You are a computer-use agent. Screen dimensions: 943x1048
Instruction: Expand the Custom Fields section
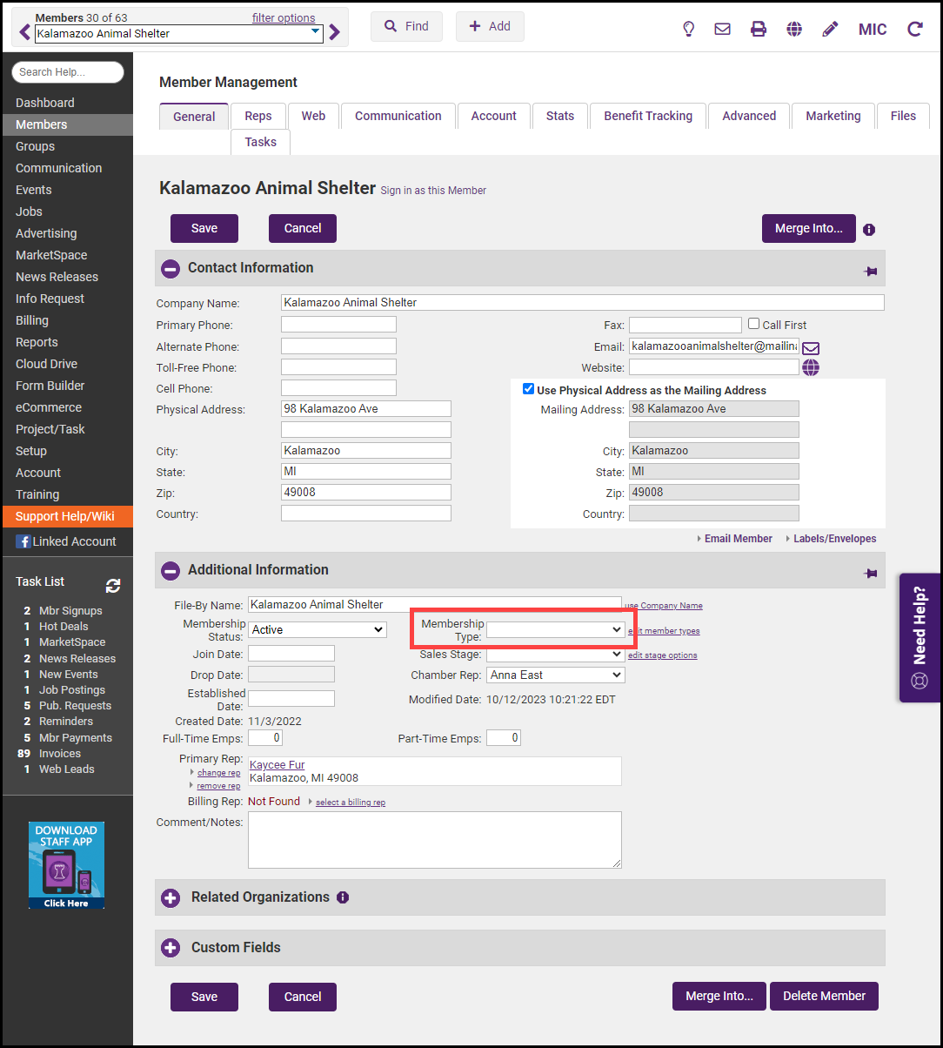coord(171,948)
